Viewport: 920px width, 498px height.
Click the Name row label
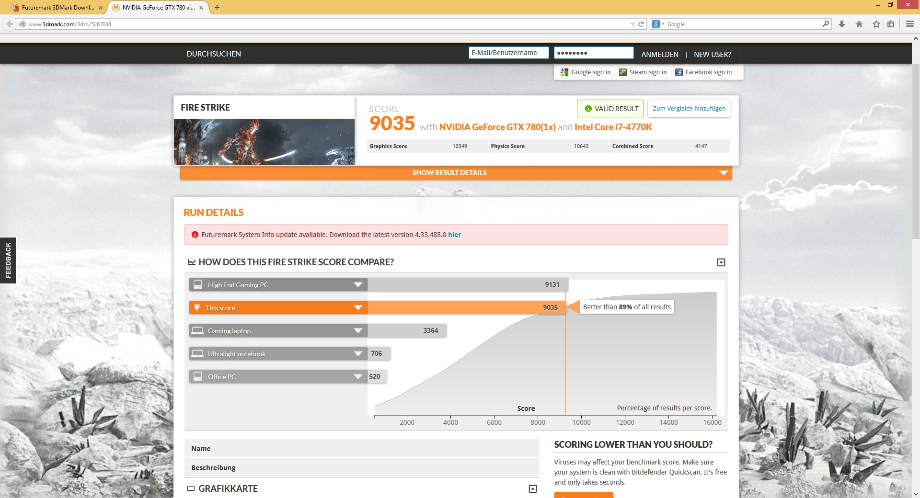tap(201, 449)
